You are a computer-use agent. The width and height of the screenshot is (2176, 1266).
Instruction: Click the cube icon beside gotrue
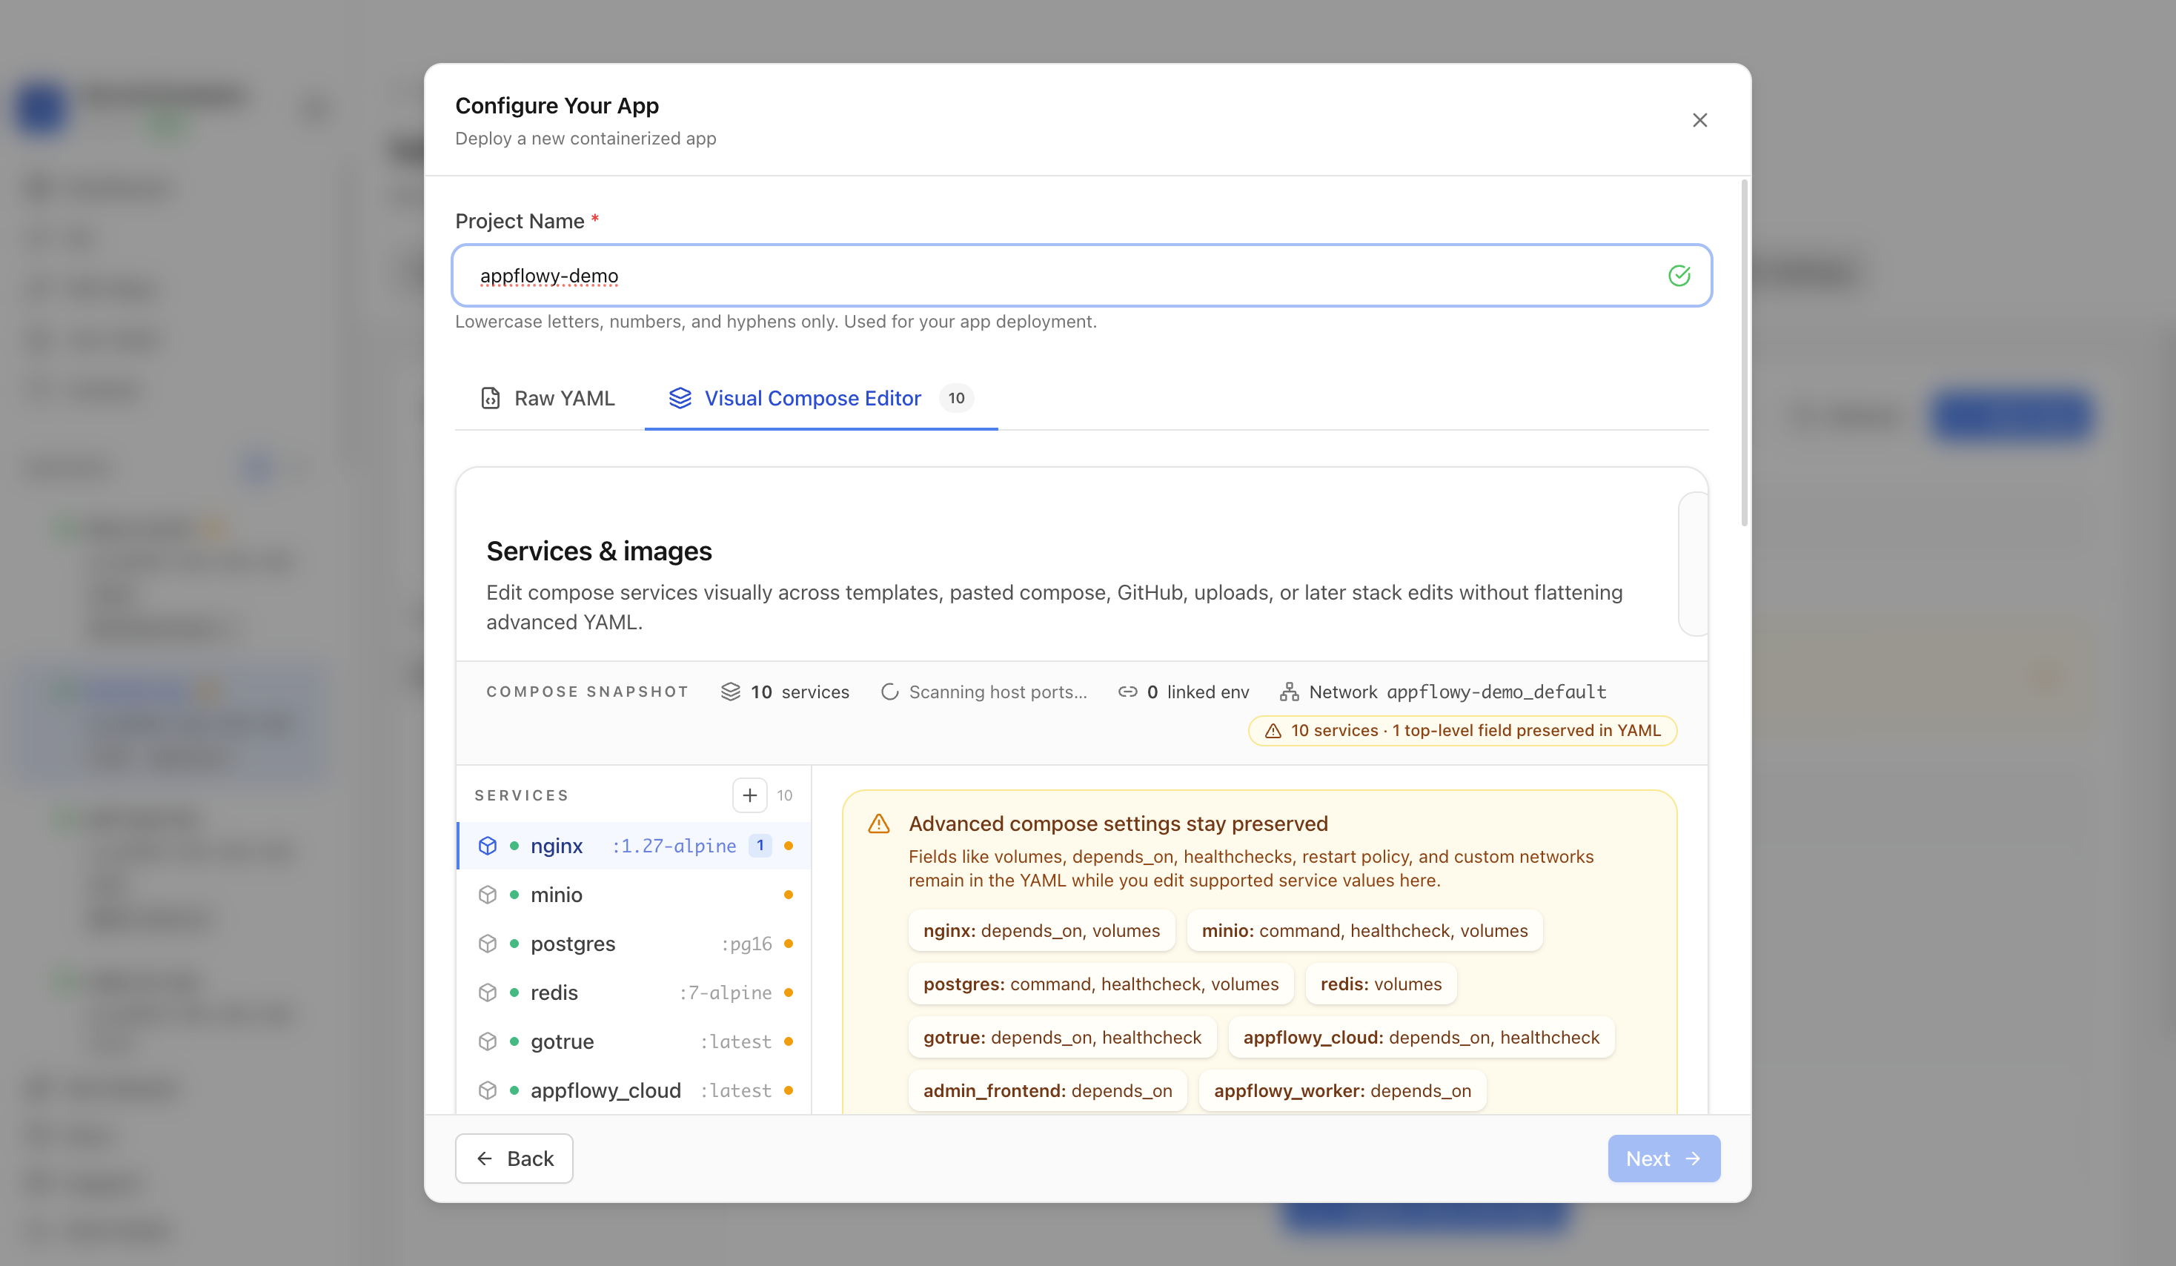click(x=488, y=1041)
